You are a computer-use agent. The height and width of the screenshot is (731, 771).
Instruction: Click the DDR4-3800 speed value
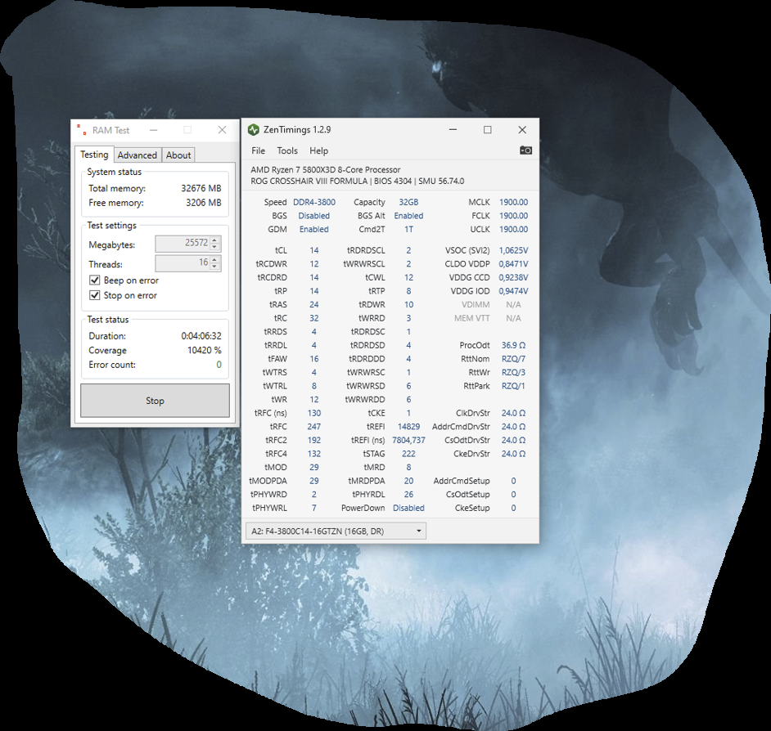314,202
